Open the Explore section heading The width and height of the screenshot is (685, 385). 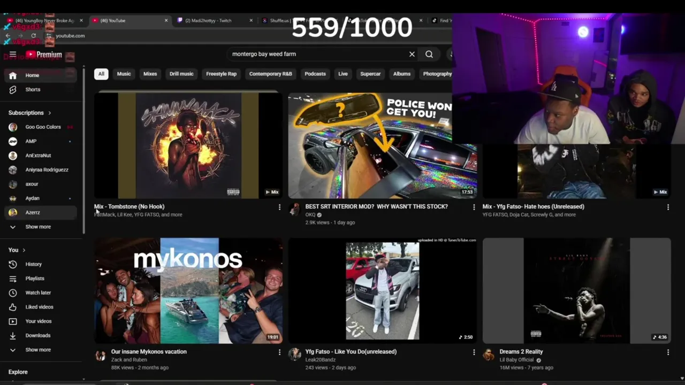tap(18, 372)
